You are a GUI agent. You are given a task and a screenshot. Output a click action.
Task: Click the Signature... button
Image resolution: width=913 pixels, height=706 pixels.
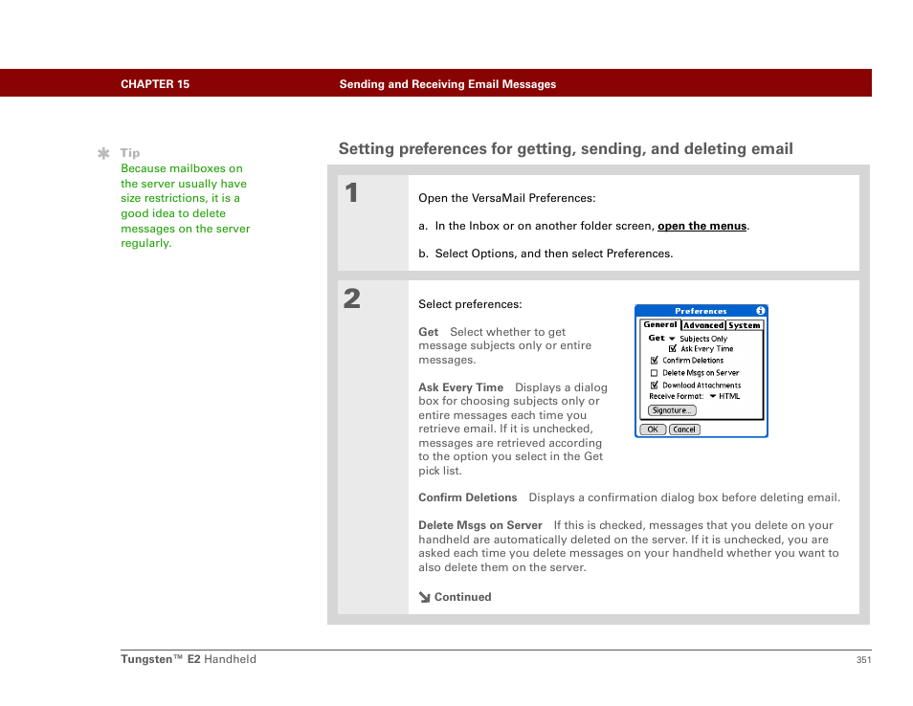click(x=672, y=410)
